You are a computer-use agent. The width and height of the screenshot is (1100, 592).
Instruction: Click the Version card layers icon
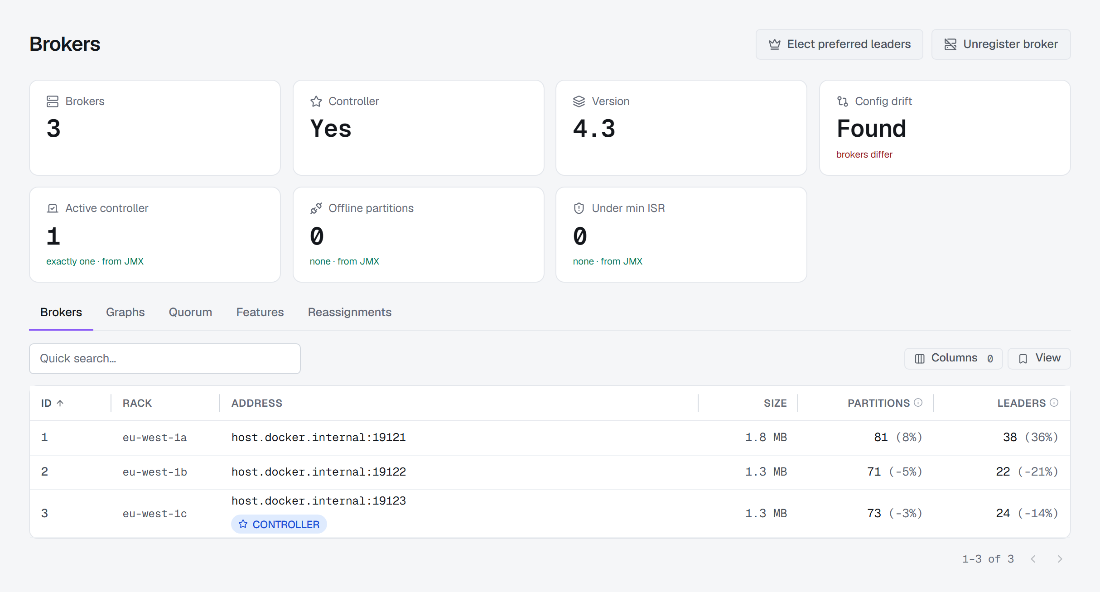(x=579, y=101)
